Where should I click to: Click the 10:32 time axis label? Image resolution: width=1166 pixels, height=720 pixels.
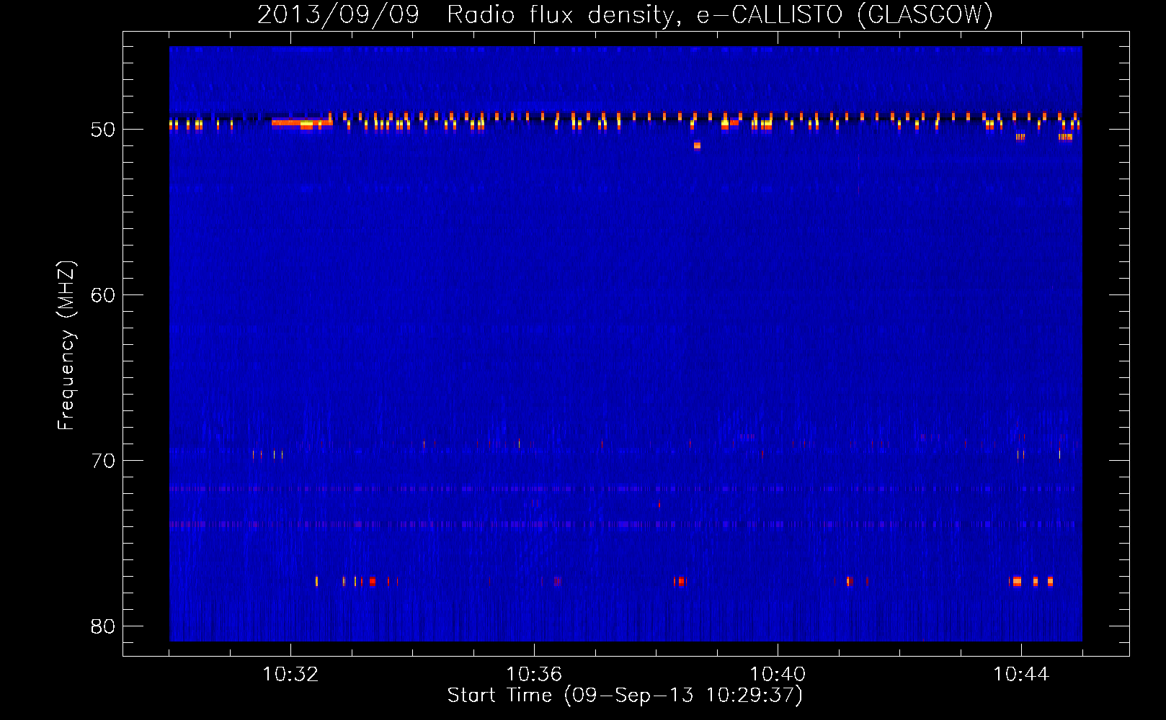(290, 674)
